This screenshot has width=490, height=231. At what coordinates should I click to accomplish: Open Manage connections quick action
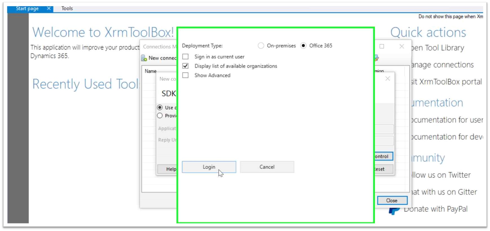click(x=442, y=65)
